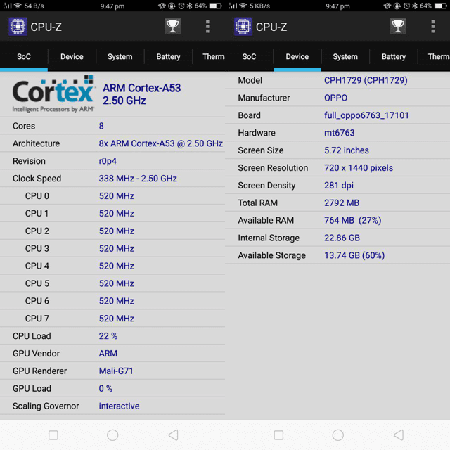Tap home circle in left nav bar

coord(112,435)
